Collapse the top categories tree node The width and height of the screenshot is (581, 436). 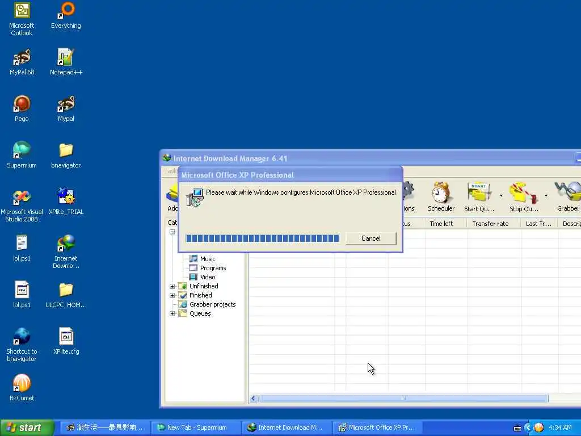172,232
